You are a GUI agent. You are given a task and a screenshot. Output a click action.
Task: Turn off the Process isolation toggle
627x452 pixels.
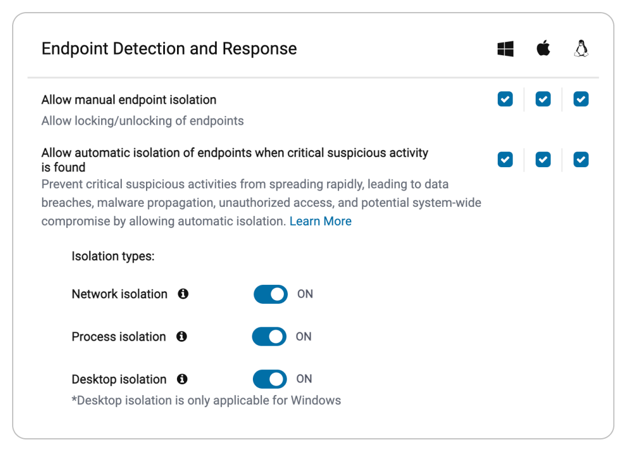pyautogui.click(x=269, y=337)
